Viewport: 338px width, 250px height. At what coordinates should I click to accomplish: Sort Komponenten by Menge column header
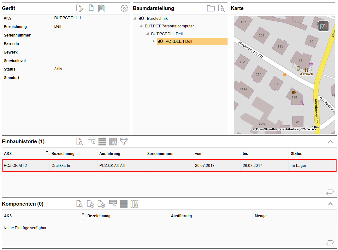261,216
